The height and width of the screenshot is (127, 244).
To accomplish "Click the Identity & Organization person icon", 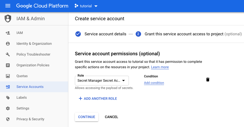I will 8,44.
